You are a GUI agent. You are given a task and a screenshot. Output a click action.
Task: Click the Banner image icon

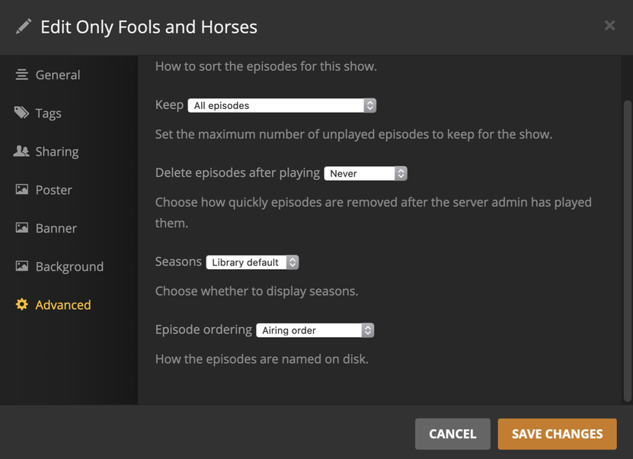point(21,227)
